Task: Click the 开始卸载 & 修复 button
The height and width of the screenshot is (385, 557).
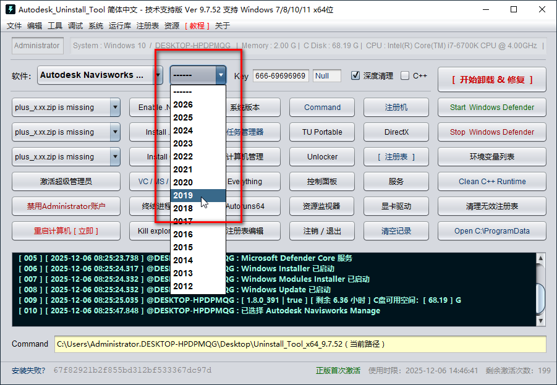Action: [492, 80]
